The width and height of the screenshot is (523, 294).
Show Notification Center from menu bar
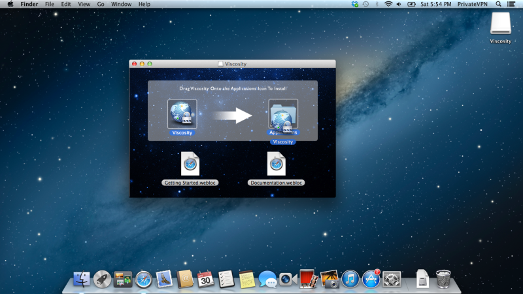pyautogui.click(x=512, y=4)
